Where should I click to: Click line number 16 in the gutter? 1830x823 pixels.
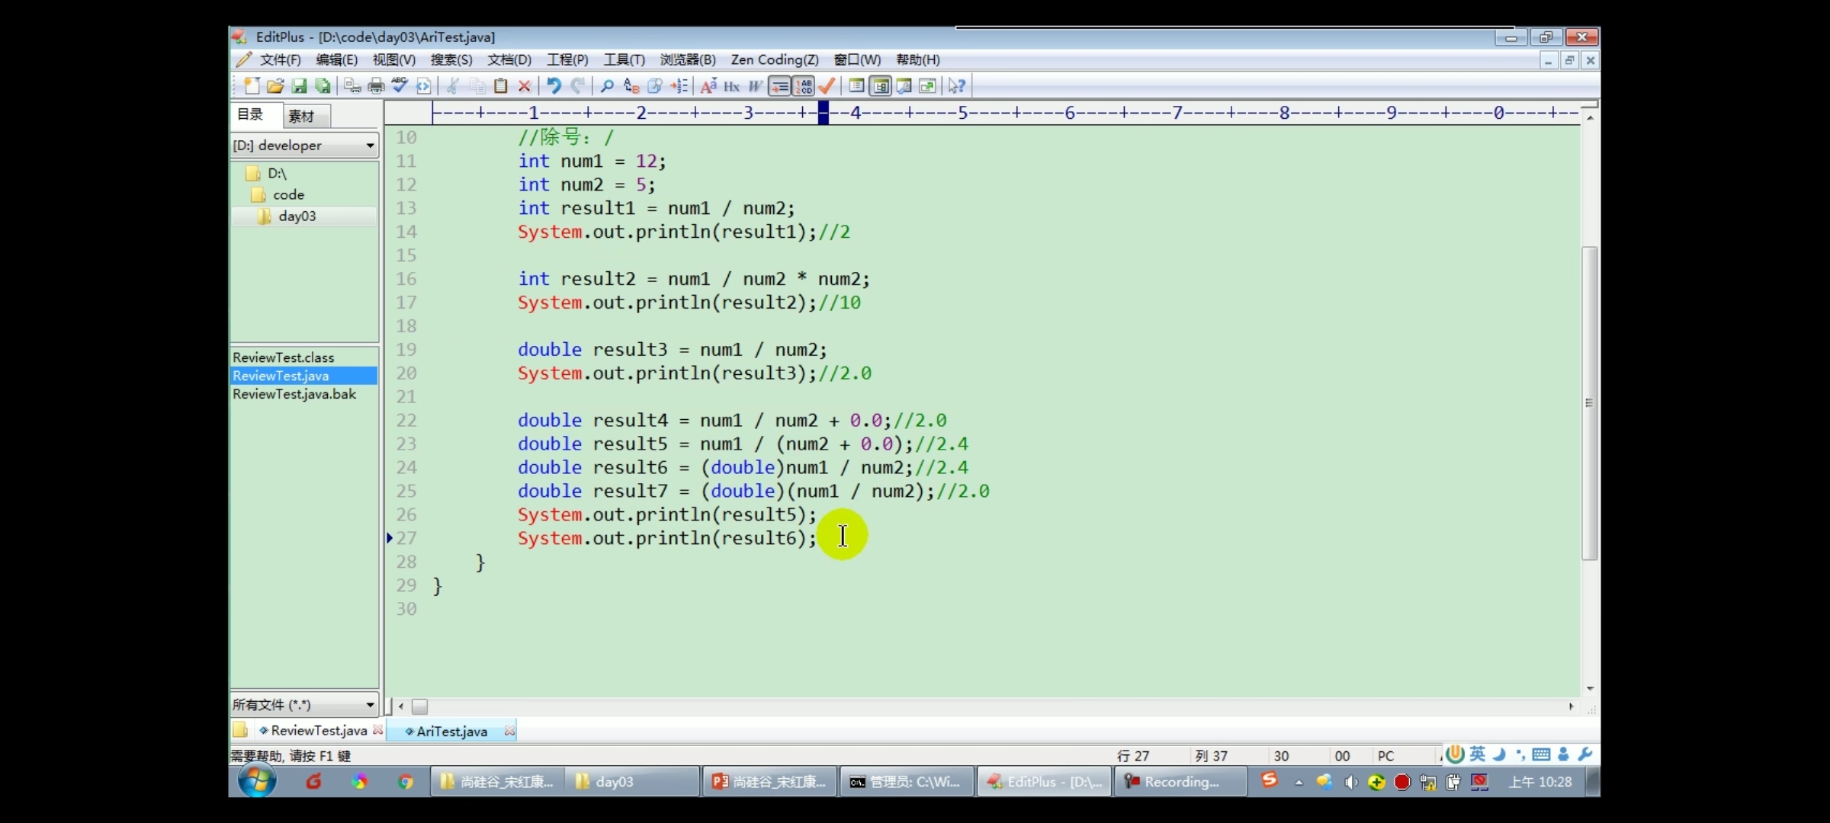tap(406, 279)
